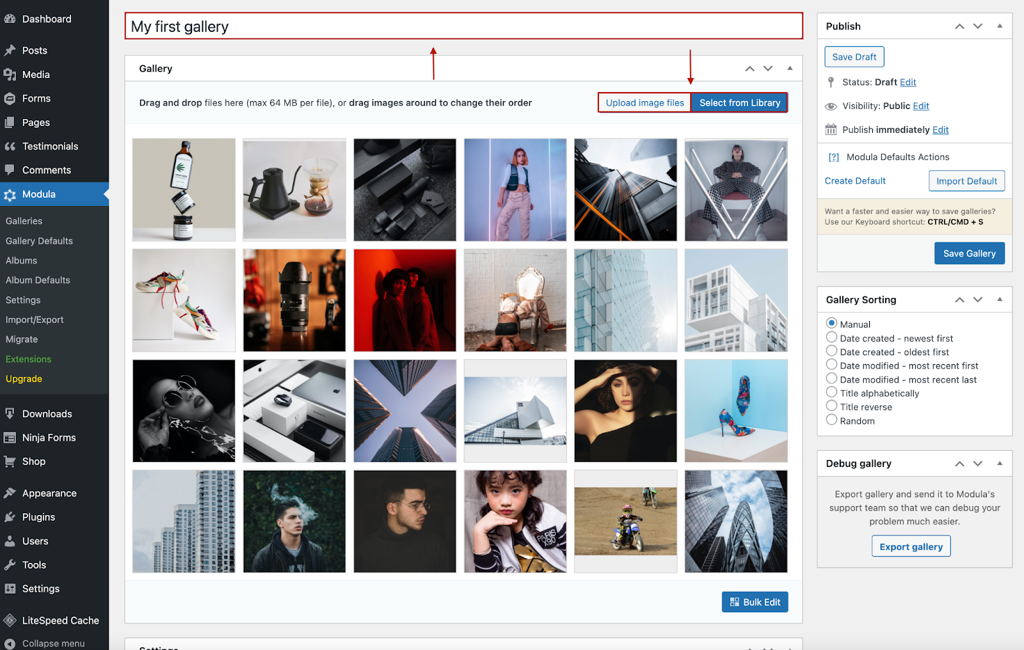Click the Save Gallery button
Image resolution: width=1024 pixels, height=650 pixels.
point(970,253)
